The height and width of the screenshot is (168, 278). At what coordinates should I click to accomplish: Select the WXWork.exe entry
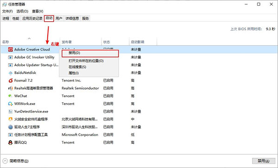pyautogui.click(x=25, y=104)
